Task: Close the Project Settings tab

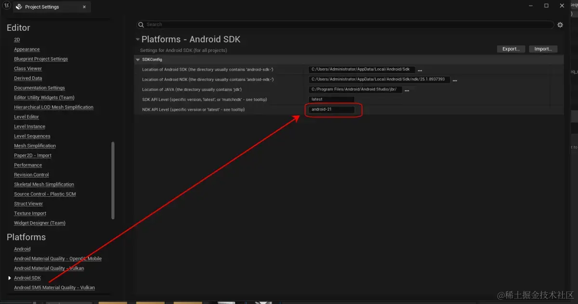Action: point(84,7)
